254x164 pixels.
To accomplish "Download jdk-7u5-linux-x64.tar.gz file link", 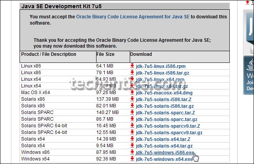I will click(x=162, y=86).
